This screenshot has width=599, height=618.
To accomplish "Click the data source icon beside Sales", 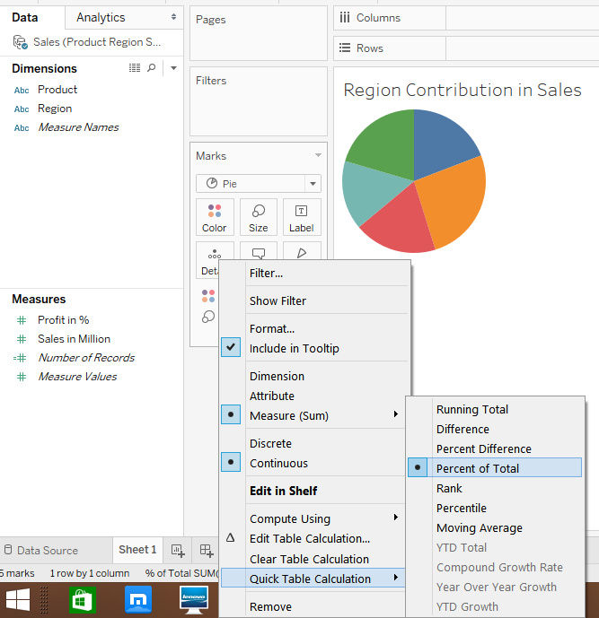I will (20, 42).
